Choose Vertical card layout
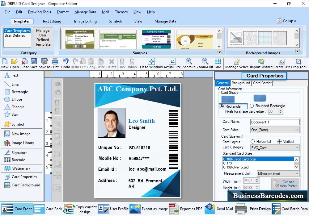The image size is (309, 216). [279, 142]
